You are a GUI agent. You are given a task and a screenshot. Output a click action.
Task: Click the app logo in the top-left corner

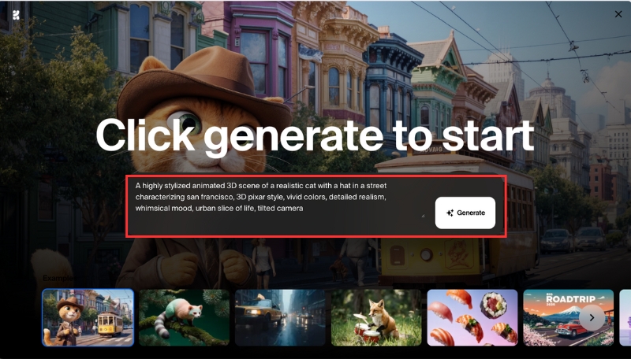coord(16,15)
